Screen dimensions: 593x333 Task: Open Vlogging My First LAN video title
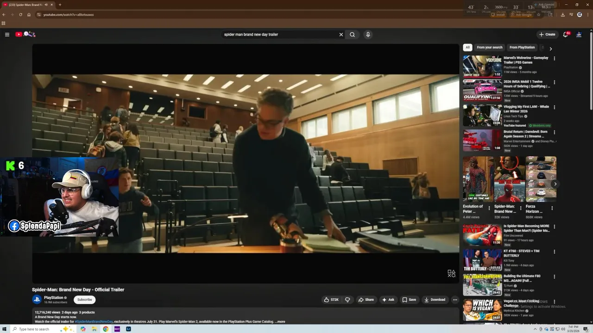(x=526, y=109)
